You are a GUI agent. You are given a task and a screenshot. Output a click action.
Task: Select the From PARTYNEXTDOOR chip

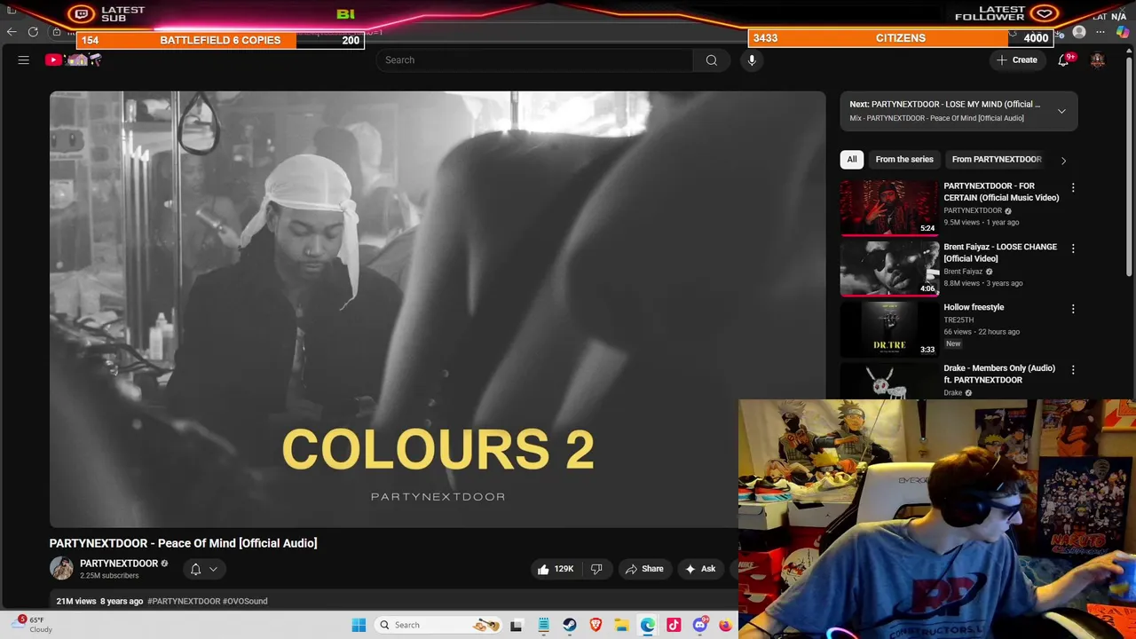[x=996, y=159]
